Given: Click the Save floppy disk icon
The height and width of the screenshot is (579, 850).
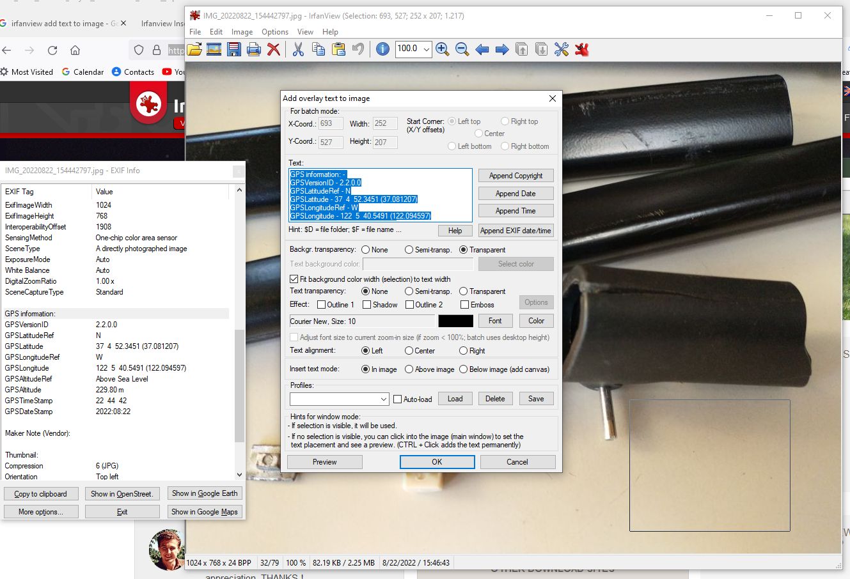Looking at the screenshot, I should coord(233,49).
